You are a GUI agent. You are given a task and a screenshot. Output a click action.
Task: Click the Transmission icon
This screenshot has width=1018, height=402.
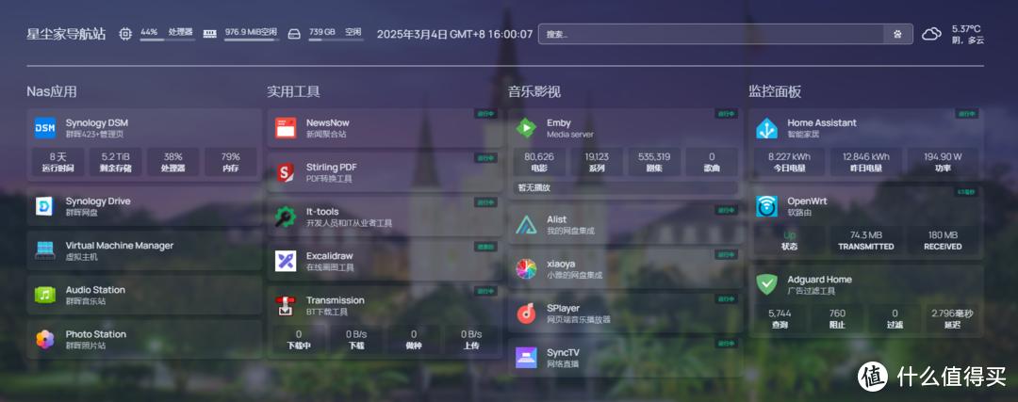pos(286,305)
